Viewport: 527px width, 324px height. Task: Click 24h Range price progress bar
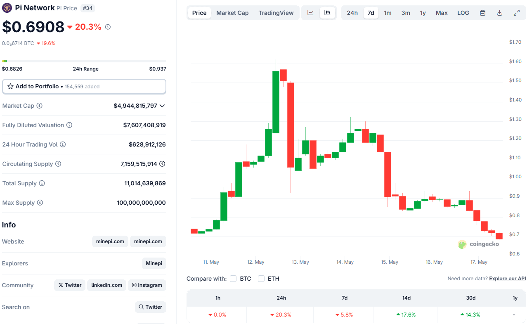(x=84, y=61)
